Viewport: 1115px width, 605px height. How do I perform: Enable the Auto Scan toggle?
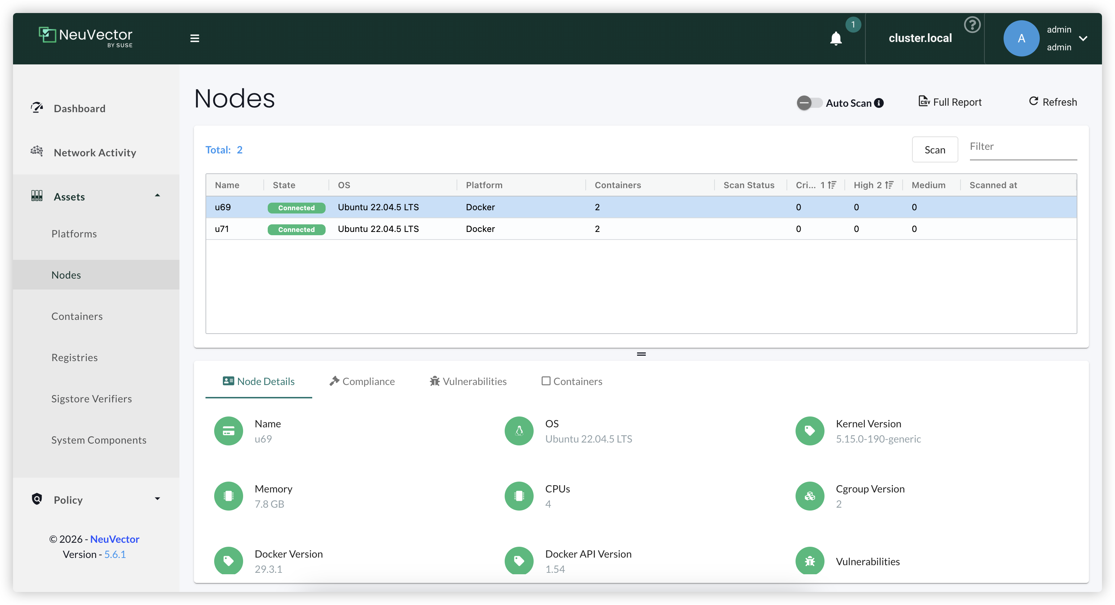(x=809, y=103)
